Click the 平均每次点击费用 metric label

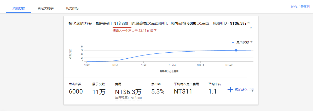(x=186, y=84)
